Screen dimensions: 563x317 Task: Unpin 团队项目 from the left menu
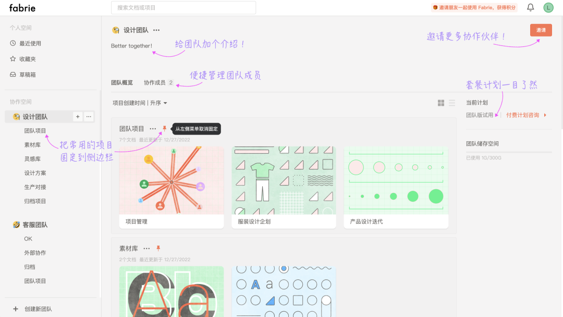[164, 128]
